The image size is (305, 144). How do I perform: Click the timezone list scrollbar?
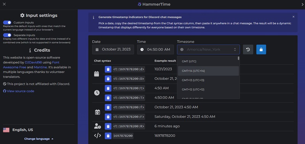(239, 58)
